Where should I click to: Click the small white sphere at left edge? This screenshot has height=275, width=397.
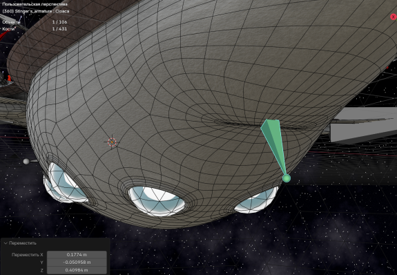click(x=26, y=161)
